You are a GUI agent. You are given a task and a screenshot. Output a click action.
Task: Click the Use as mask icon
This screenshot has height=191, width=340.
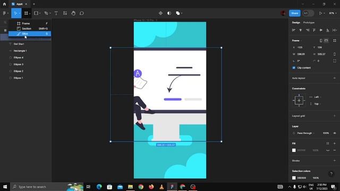coord(169,13)
